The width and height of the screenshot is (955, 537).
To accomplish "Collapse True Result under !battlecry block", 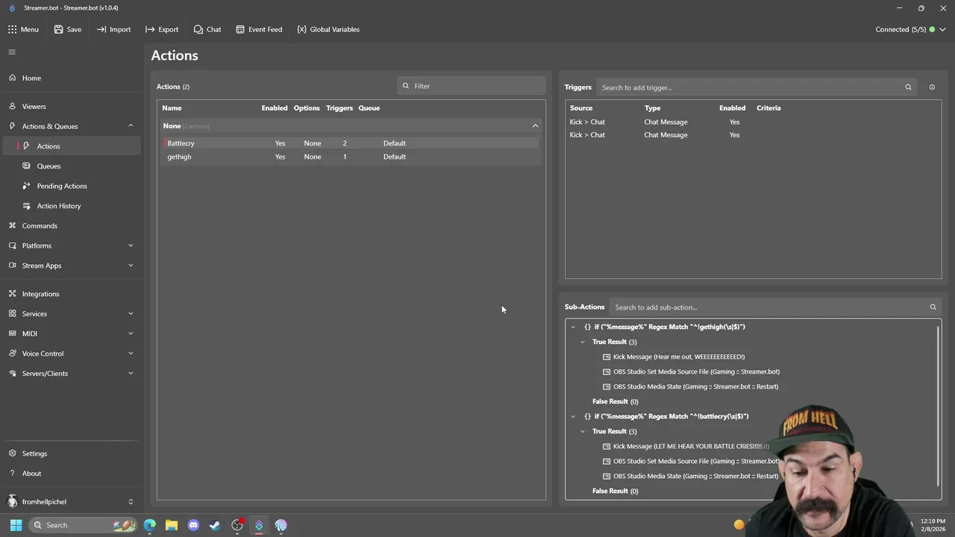I will 583,431.
